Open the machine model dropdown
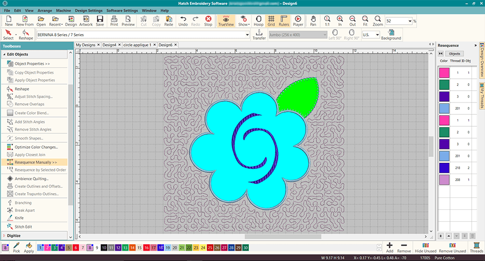The width and height of the screenshot is (485, 261). (246, 35)
